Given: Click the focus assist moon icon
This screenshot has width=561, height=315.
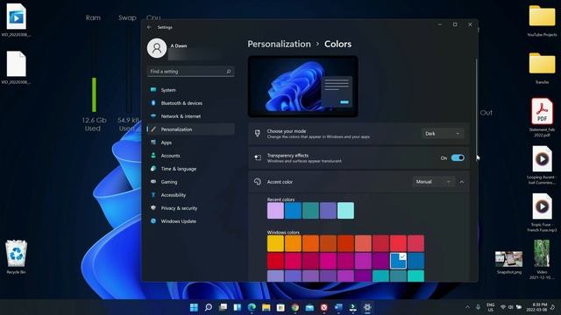Looking at the screenshot, I should (553, 307).
